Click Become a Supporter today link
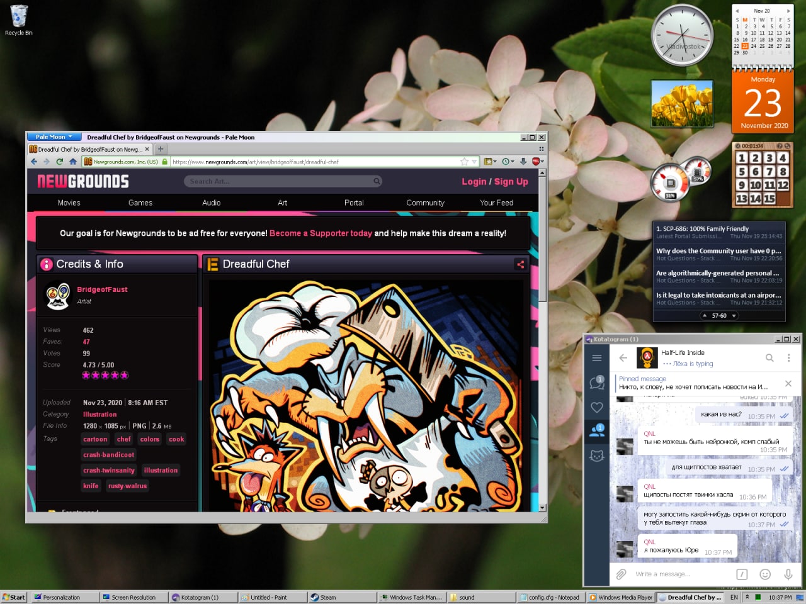Image resolution: width=806 pixels, height=604 pixels. (x=321, y=233)
